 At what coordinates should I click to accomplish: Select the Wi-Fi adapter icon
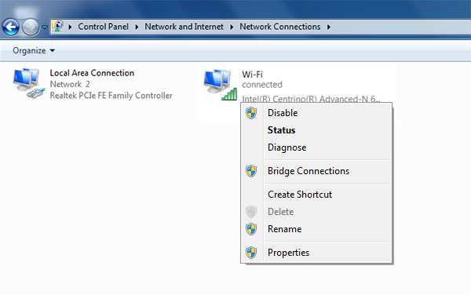click(220, 85)
